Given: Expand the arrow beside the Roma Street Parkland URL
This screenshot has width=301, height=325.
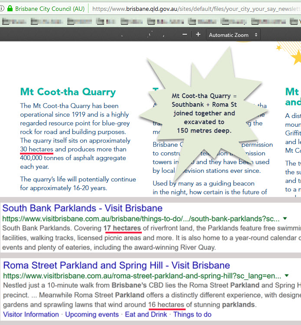Looking at the screenshot, I should point(287,276).
